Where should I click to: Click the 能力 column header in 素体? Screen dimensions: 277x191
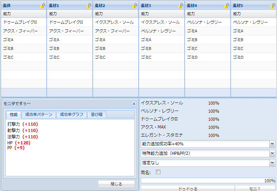coord(24,14)
